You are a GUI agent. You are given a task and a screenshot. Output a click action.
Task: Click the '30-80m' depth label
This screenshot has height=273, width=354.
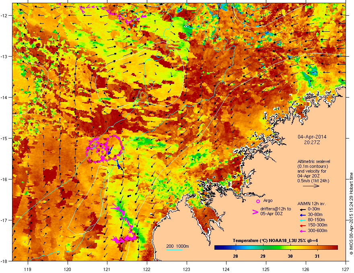click(x=315, y=215)
